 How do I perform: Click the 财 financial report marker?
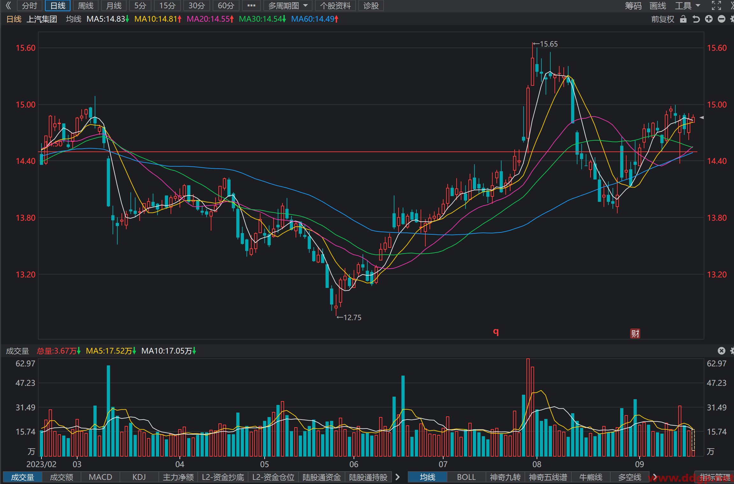(x=635, y=334)
